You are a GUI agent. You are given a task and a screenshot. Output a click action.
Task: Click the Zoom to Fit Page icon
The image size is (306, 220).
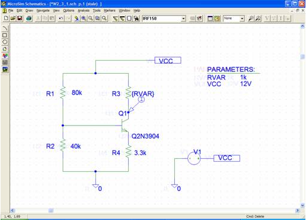104,18
